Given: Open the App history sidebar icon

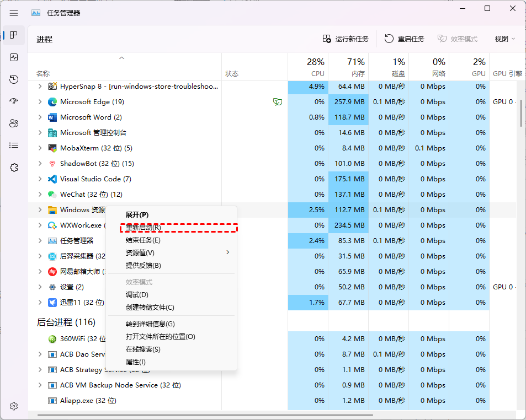Looking at the screenshot, I should click(x=14, y=79).
